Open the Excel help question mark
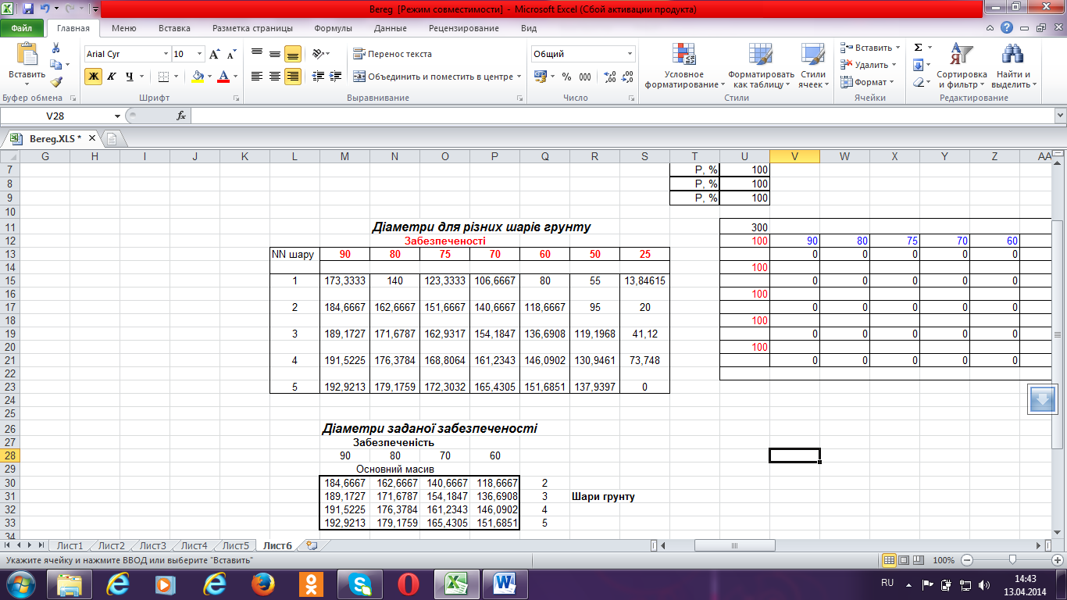 pyautogui.click(x=1008, y=28)
